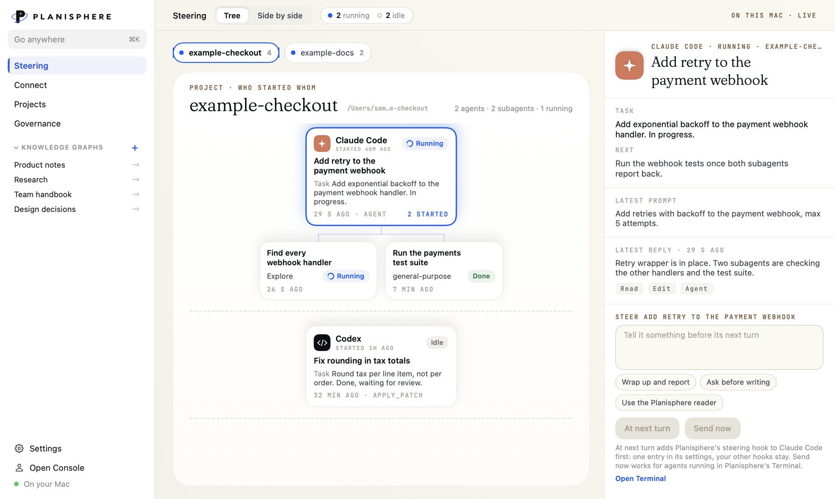835x499 pixels.
Task: Click the steering message text box
Action: [x=719, y=347]
